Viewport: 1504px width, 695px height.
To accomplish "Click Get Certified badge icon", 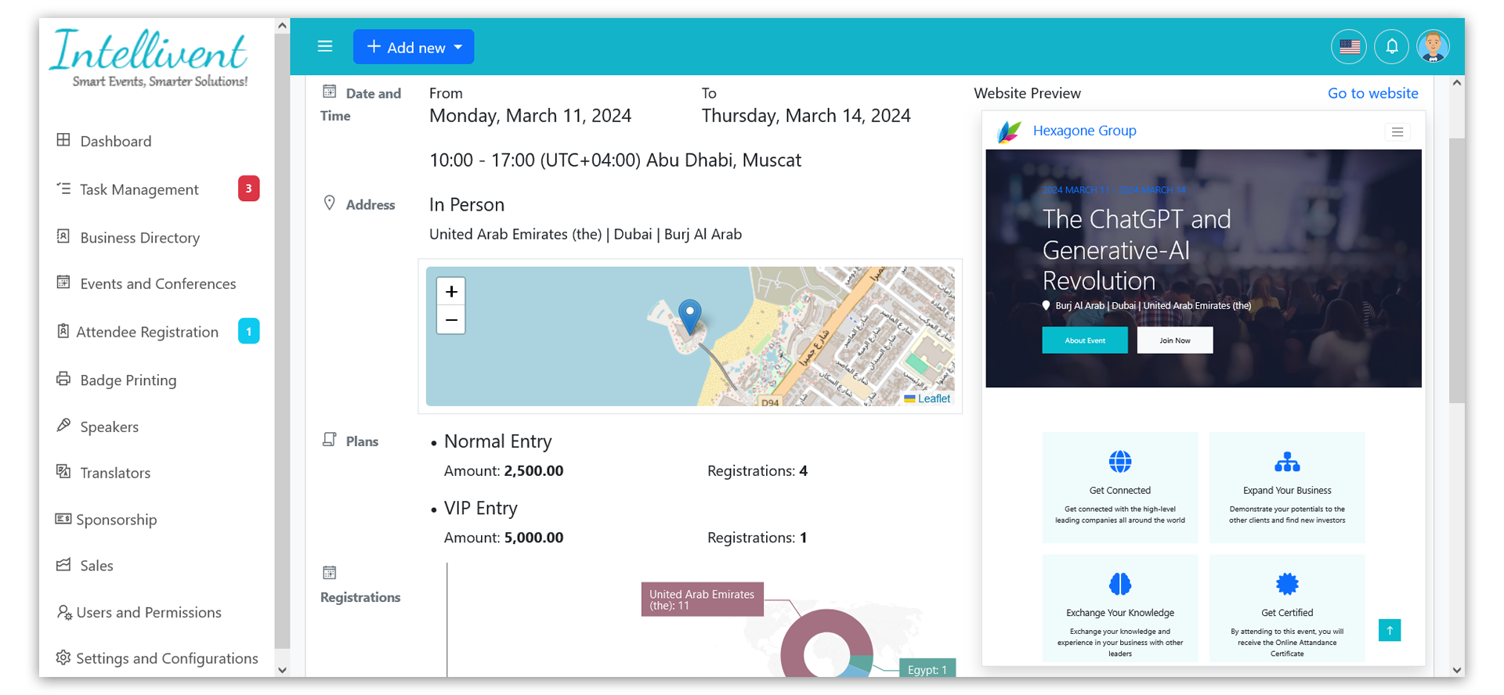I will 1287,584.
